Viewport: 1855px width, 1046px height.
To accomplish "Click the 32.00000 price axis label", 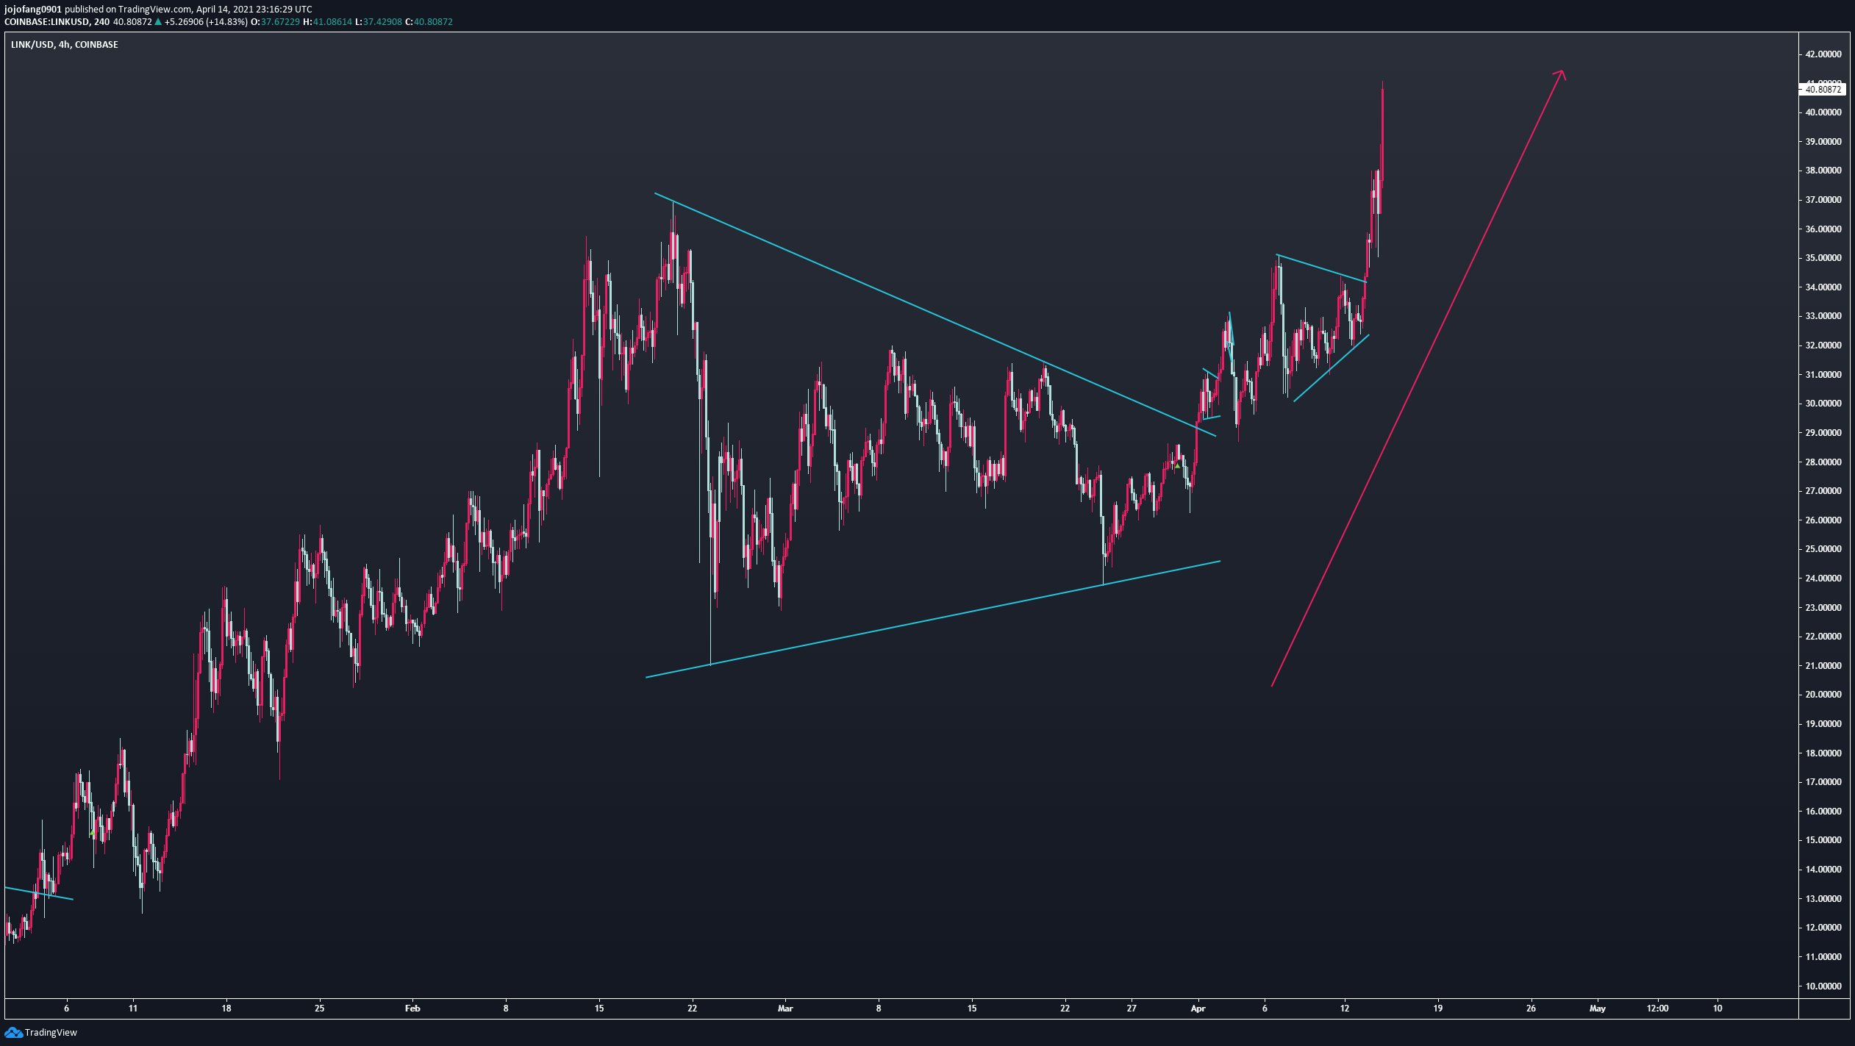I will (1823, 345).
